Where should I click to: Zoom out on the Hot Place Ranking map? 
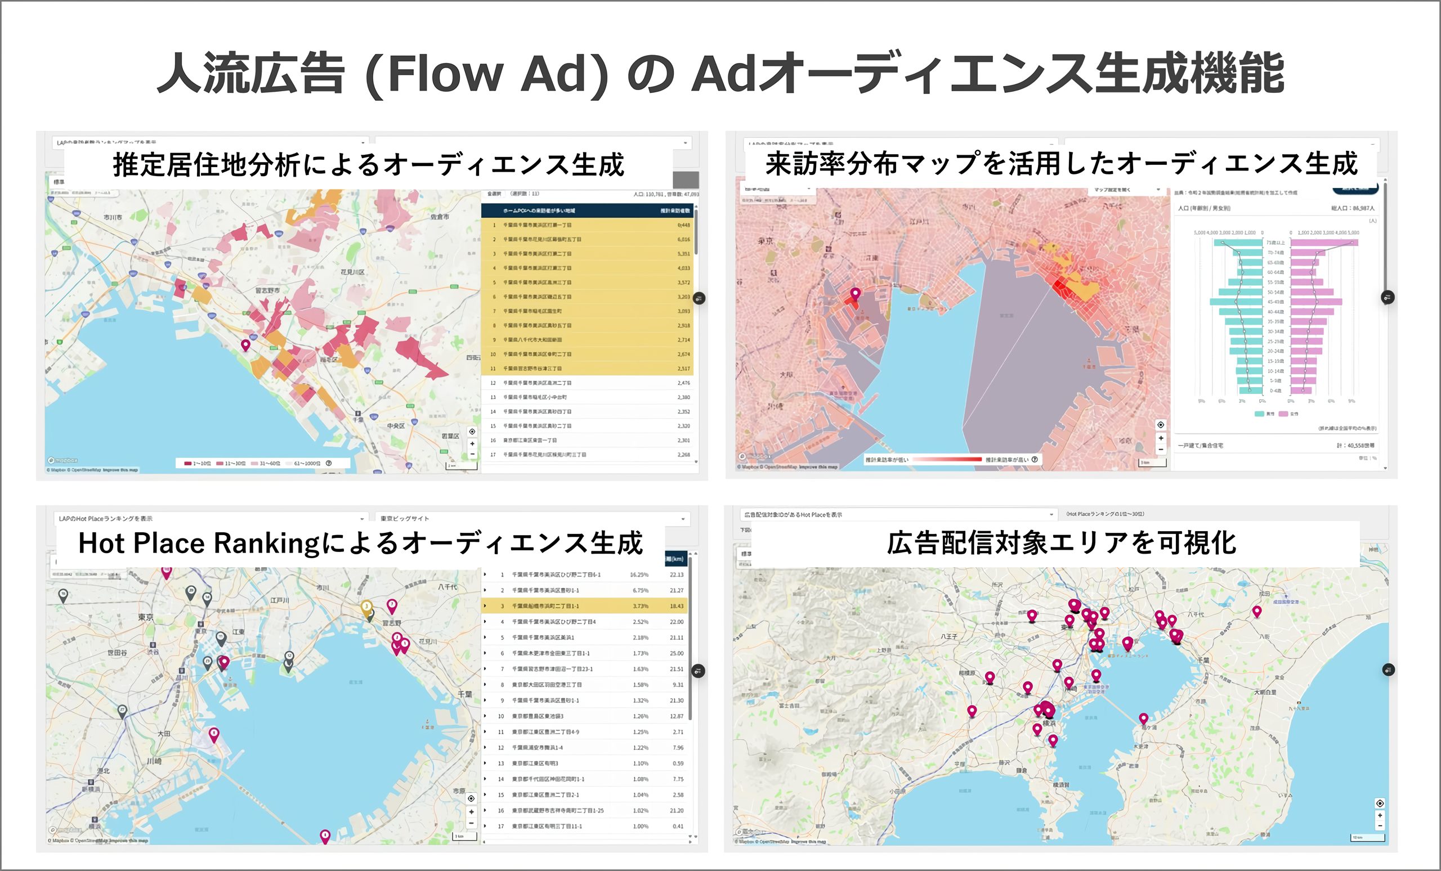[x=471, y=823]
